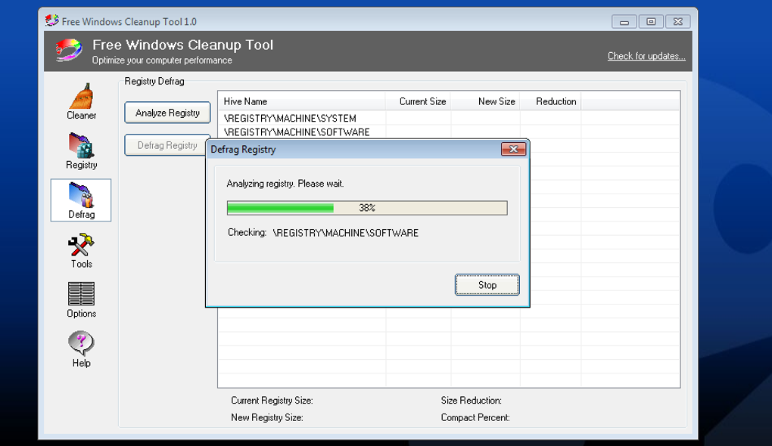The width and height of the screenshot is (772, 446).
Task: Sort by Reduction column header
Action: tap(550, 101)
